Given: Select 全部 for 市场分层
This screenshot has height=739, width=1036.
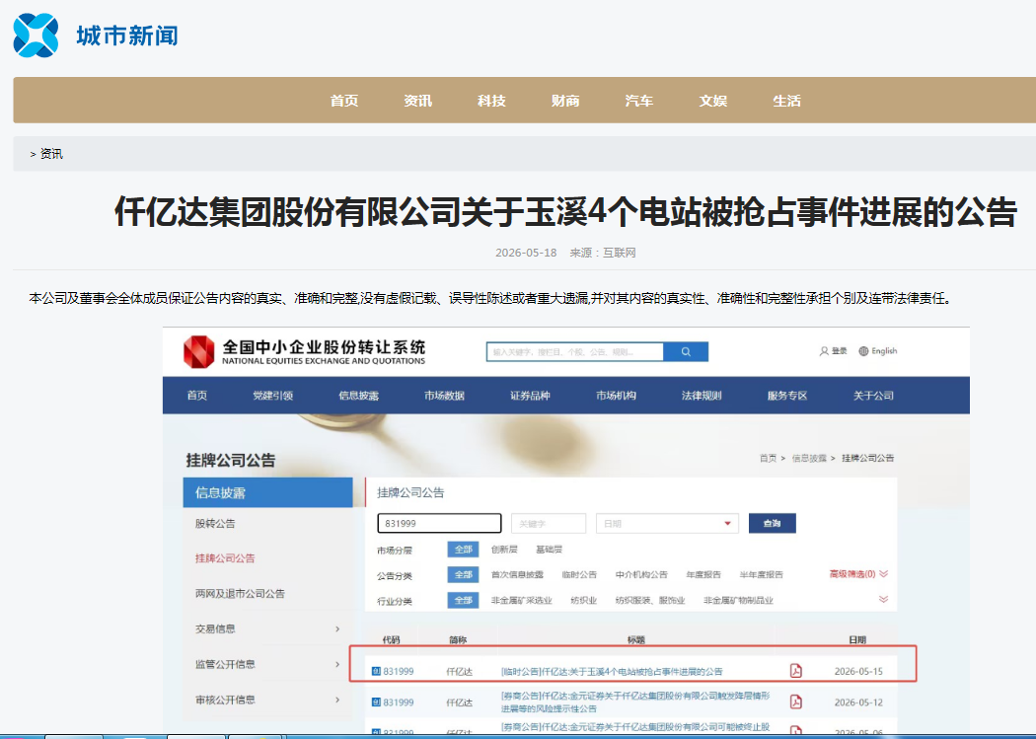Looking at the screenshot, I should click(463, 550).
